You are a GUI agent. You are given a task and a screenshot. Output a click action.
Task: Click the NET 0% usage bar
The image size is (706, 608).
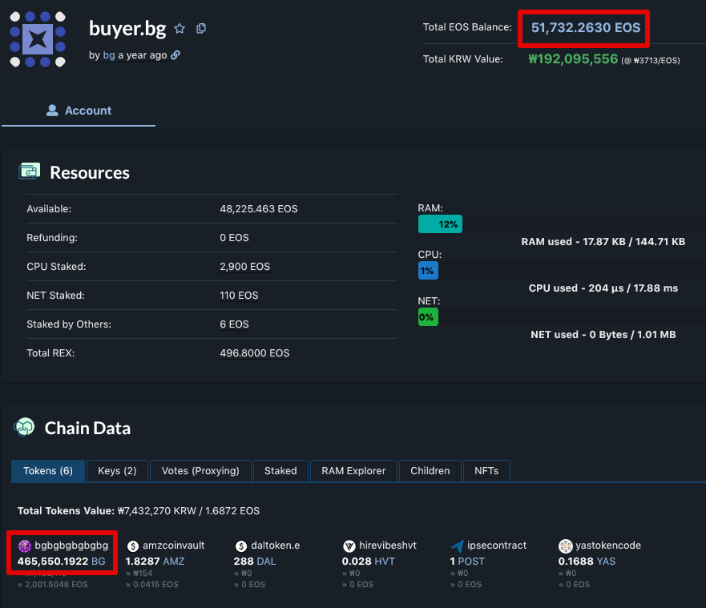428,317
